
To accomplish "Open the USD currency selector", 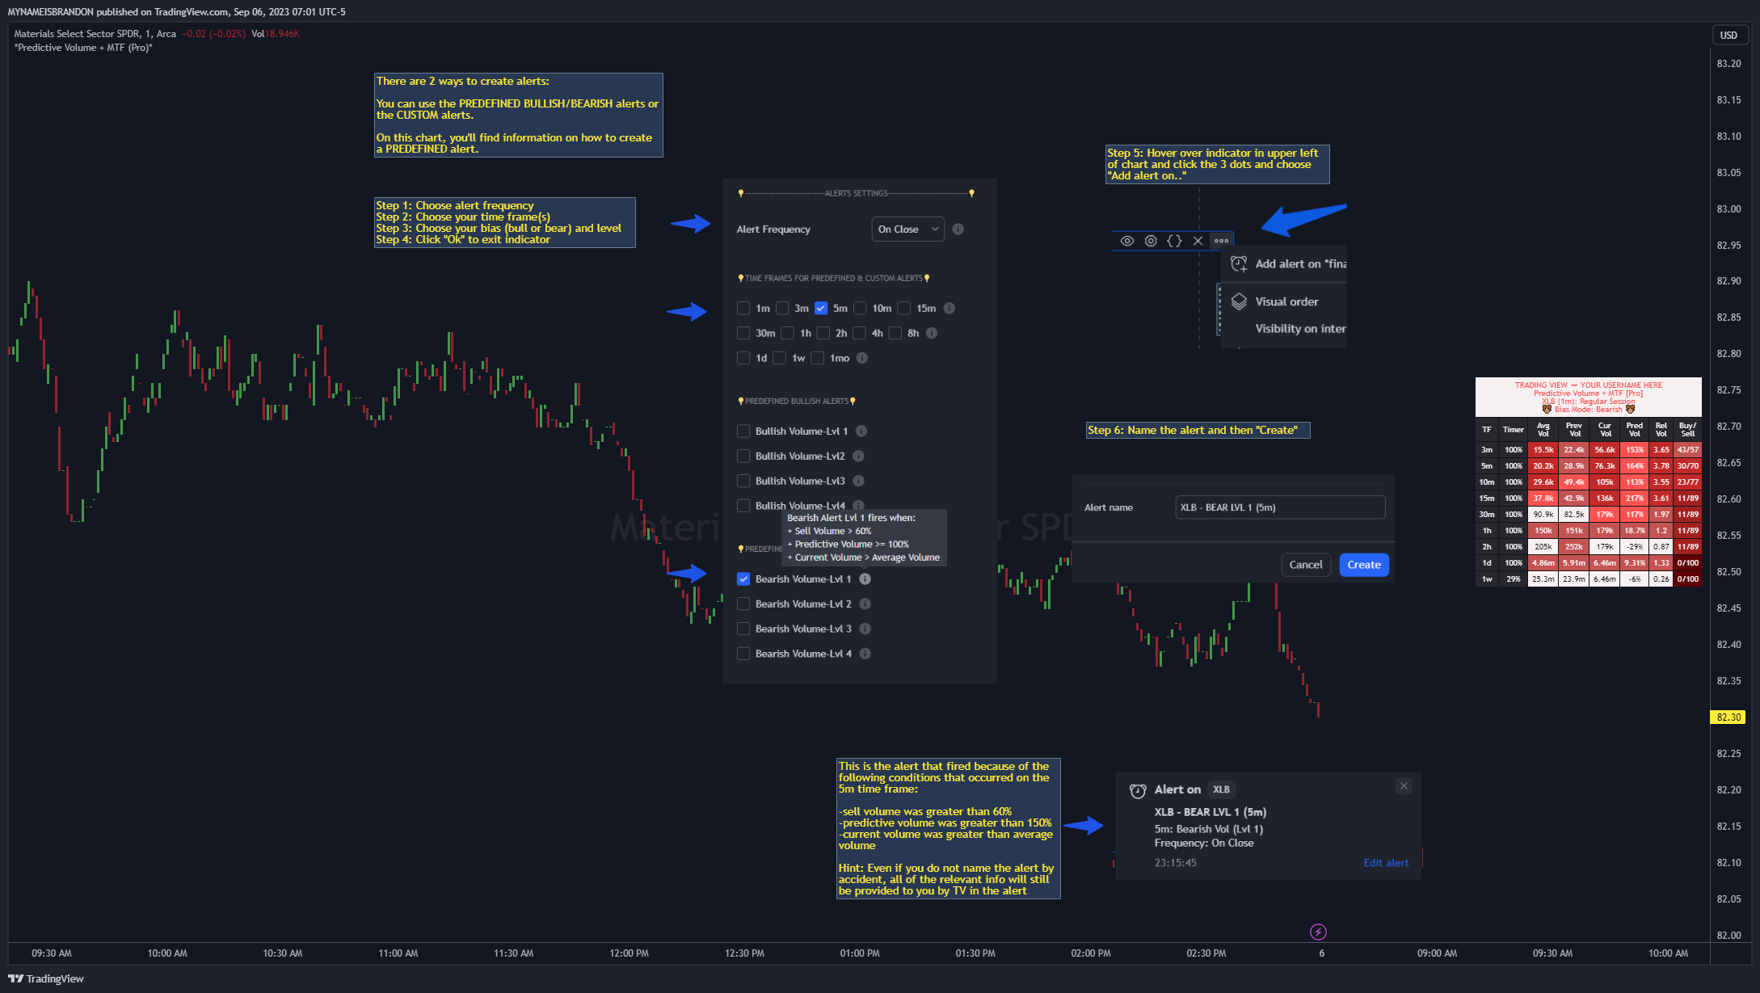I will pyautogui.click(x=1728, y=35).
